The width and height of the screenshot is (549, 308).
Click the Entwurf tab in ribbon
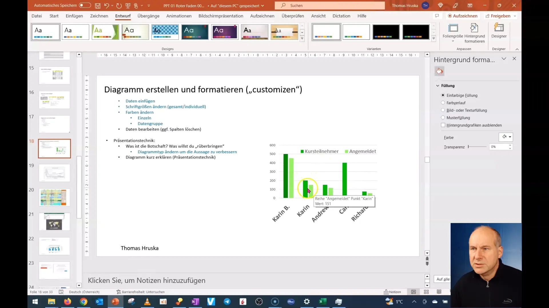123,16
